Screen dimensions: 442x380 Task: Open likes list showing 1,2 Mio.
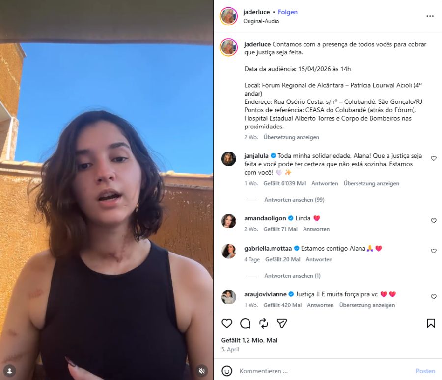[249, 340]
